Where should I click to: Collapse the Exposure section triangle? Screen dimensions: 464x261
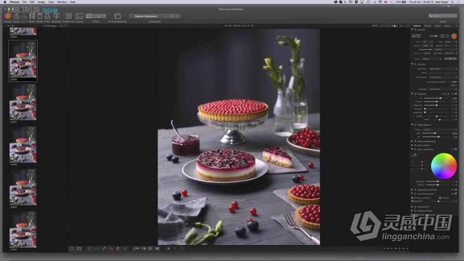click(412, 94)
